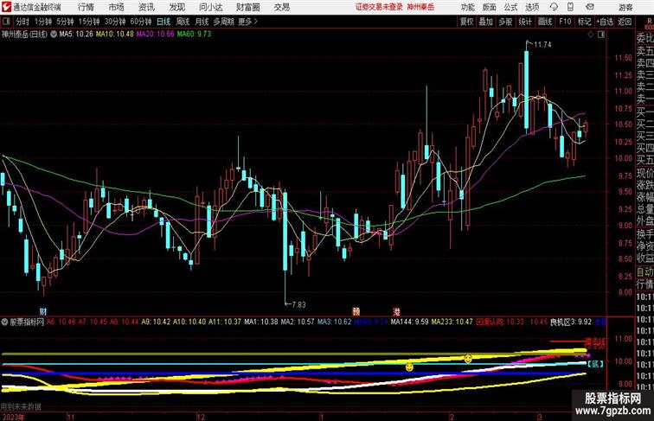Click the 11.74 high price label

click(542, 45)
